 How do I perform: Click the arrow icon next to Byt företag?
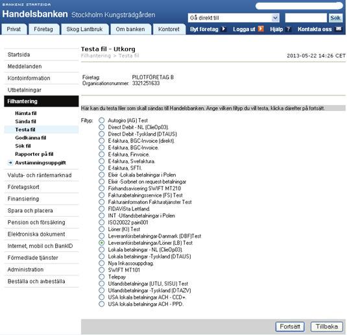[224, 29]
